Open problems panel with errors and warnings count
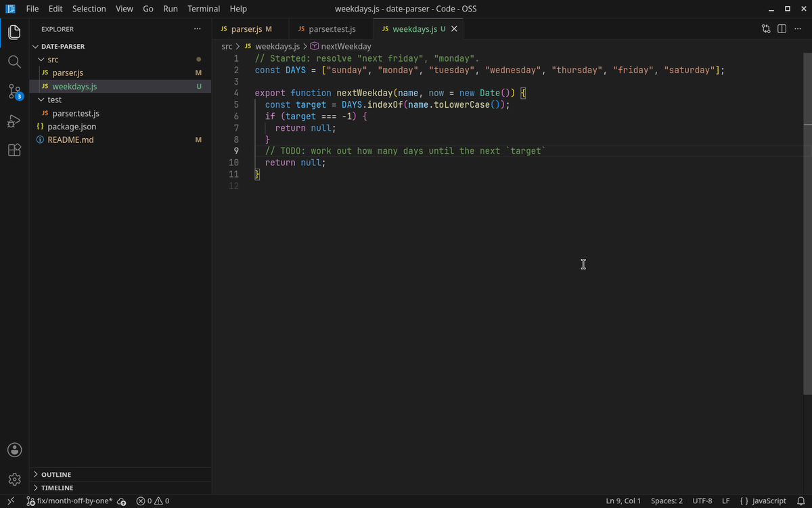This screenshot has height=508, width=812. [153, 501]
